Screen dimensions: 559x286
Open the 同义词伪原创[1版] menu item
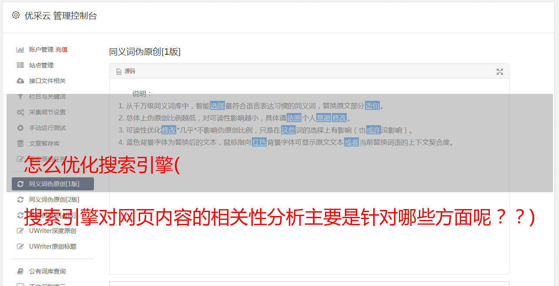coord(53,184)
